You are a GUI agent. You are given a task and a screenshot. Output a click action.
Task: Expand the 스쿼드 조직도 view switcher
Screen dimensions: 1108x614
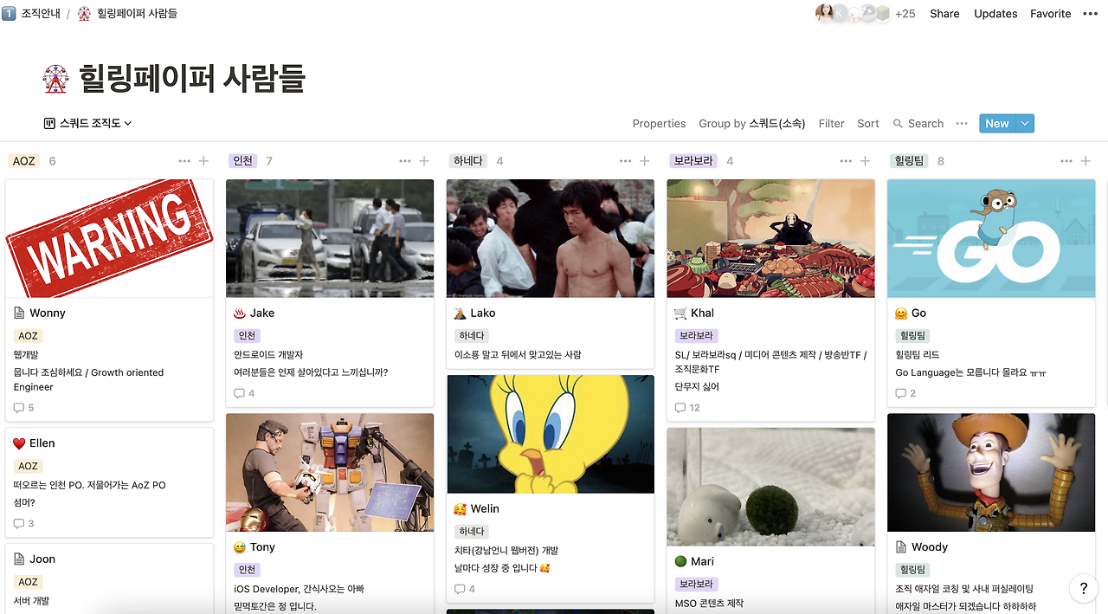click(87, 124)
